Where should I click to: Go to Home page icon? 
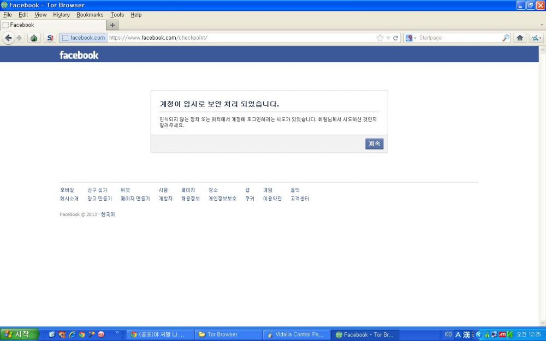click(x=520, y=38)
